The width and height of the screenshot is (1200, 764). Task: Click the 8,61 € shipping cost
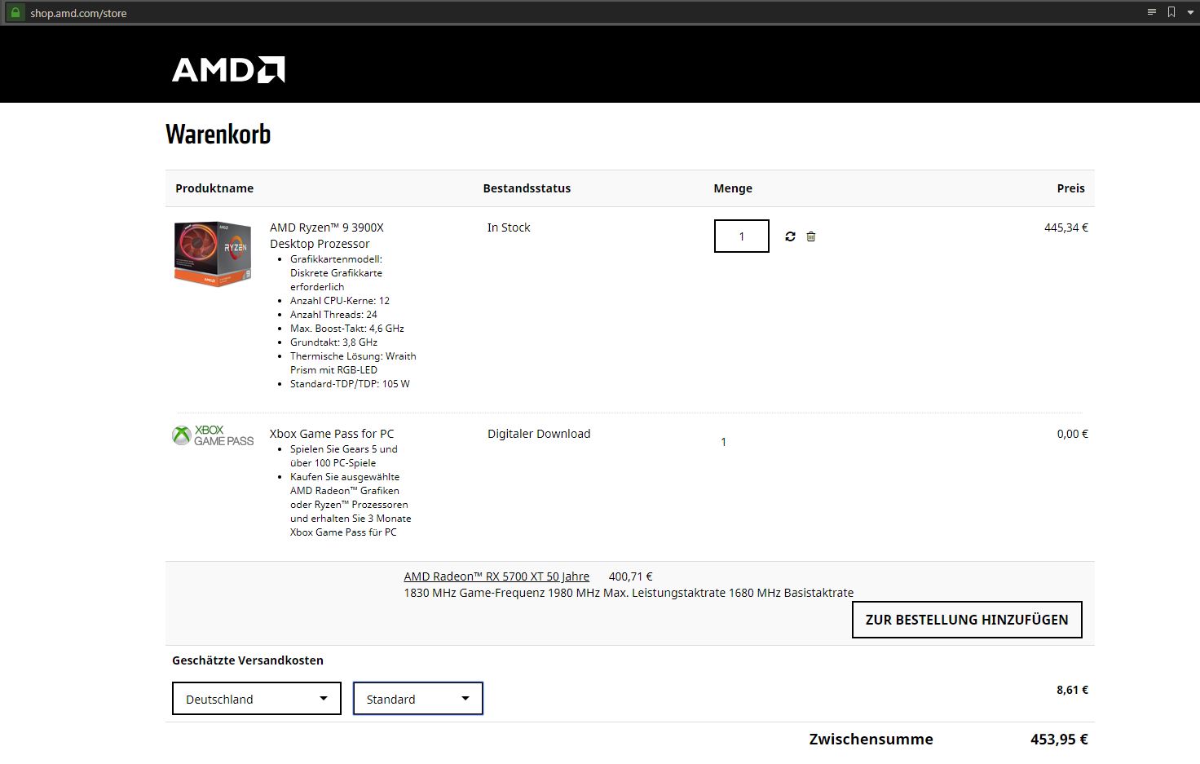(x=1072, y=690)
